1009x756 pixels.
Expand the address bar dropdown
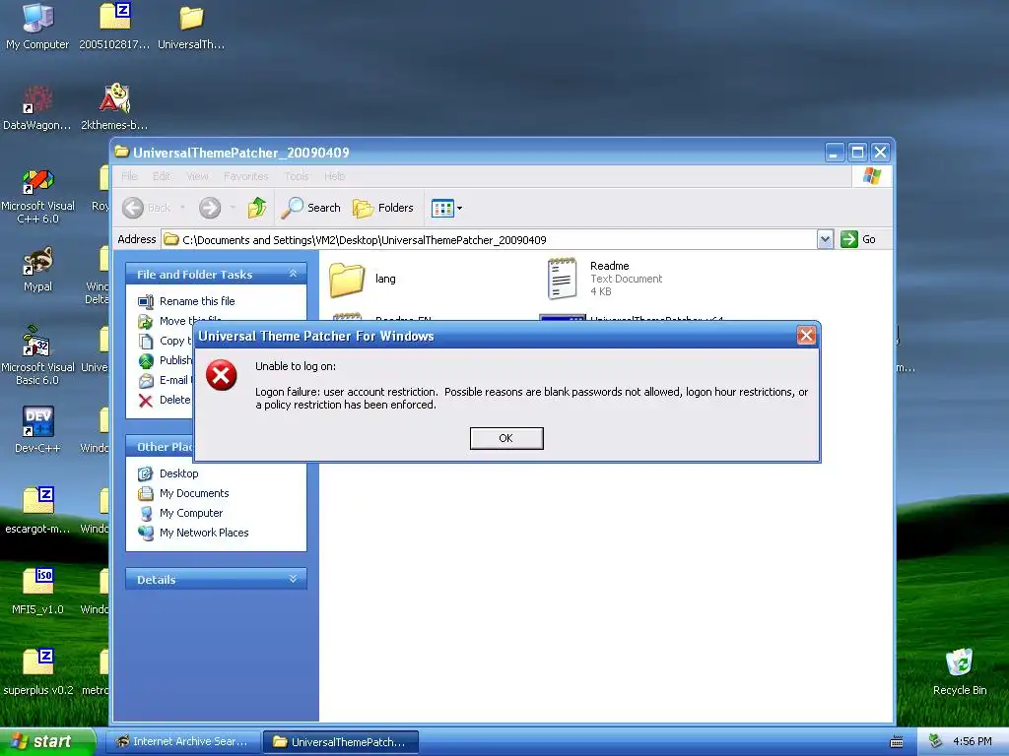tap(825, 240)
